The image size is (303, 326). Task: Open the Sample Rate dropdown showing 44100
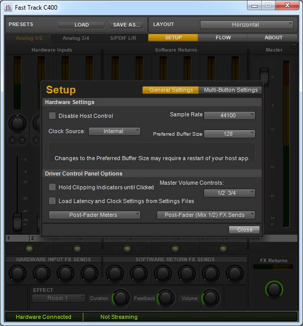click(x=230, y=115)
